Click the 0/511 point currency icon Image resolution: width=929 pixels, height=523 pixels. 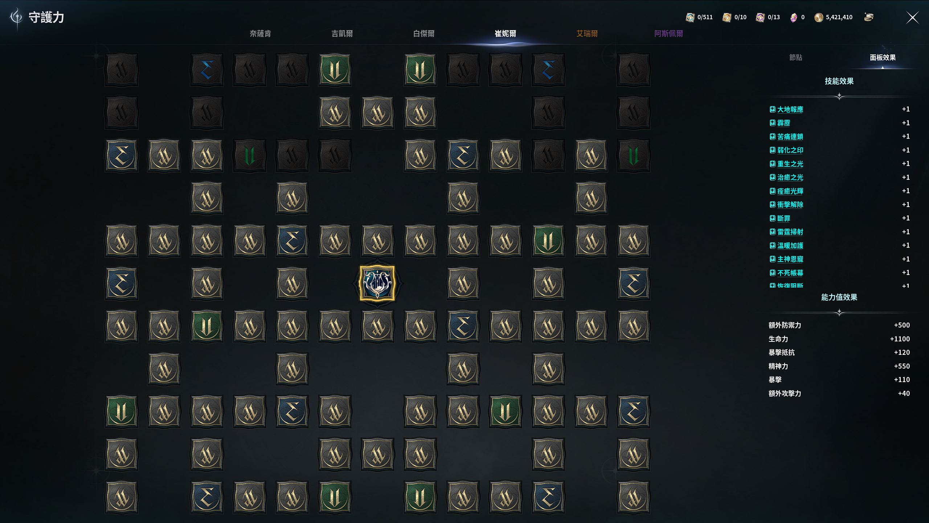tap(690, 17)
